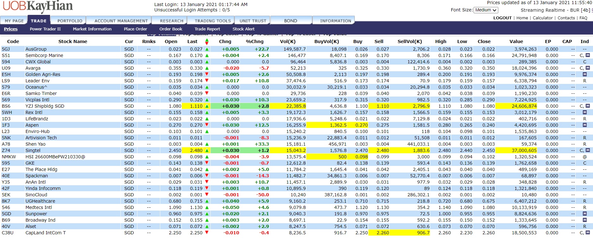Click the Prices submenu link

click(11, 29)
